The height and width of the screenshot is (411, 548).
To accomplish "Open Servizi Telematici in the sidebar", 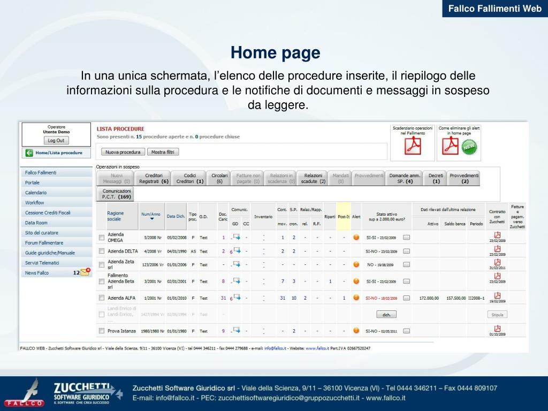I will pyautogui.click(x=57, y=263).
